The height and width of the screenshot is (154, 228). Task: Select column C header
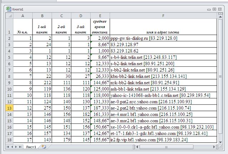pyautogui.click(x=61, y=16)
